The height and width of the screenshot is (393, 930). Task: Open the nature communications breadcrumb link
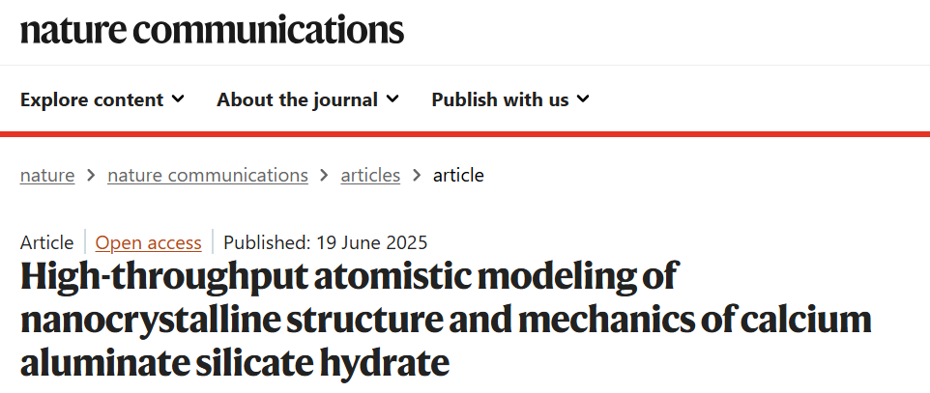[208, 175]
